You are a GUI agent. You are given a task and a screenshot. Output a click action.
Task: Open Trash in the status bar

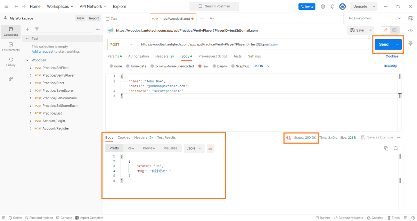(393, 218)
